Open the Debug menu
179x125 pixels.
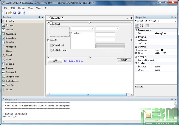pyautogui.click(x=21, y=8)
